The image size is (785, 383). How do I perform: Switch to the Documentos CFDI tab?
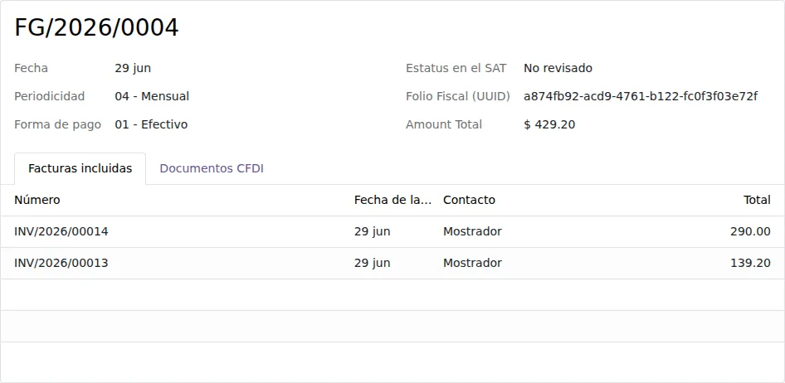click(x=212, y=168)
